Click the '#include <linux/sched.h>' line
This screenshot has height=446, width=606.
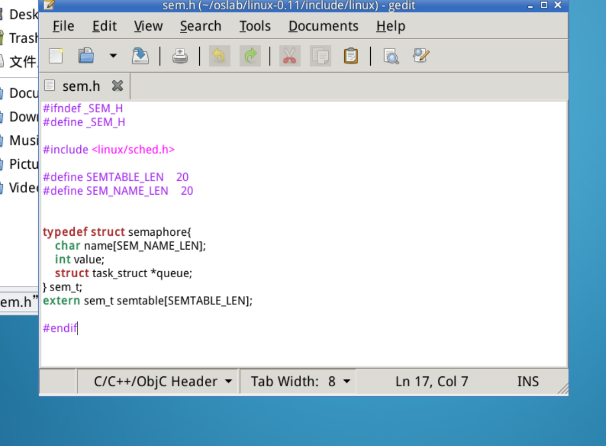tap(108, 149)
